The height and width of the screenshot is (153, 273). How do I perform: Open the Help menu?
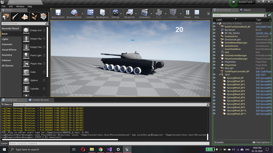pyautogui.click(x=30, y=6)
